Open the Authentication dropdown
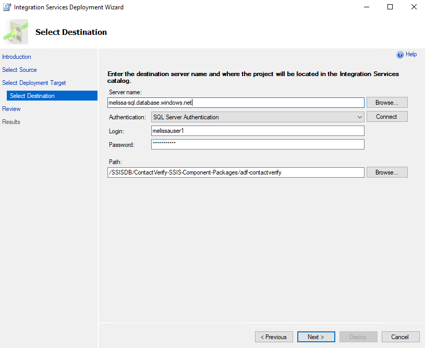This screenshot has width=425, height=348. coord(258,117)
